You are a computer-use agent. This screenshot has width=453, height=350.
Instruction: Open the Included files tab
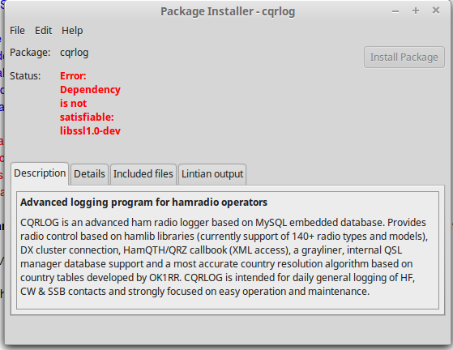pyautogui.click(x=143, y=174)
